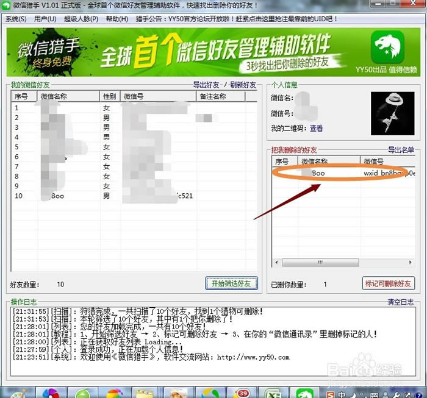Click 查看 to view my QR code
The image size is (427, 398).
pyautogui.click(x=316, y=128)
